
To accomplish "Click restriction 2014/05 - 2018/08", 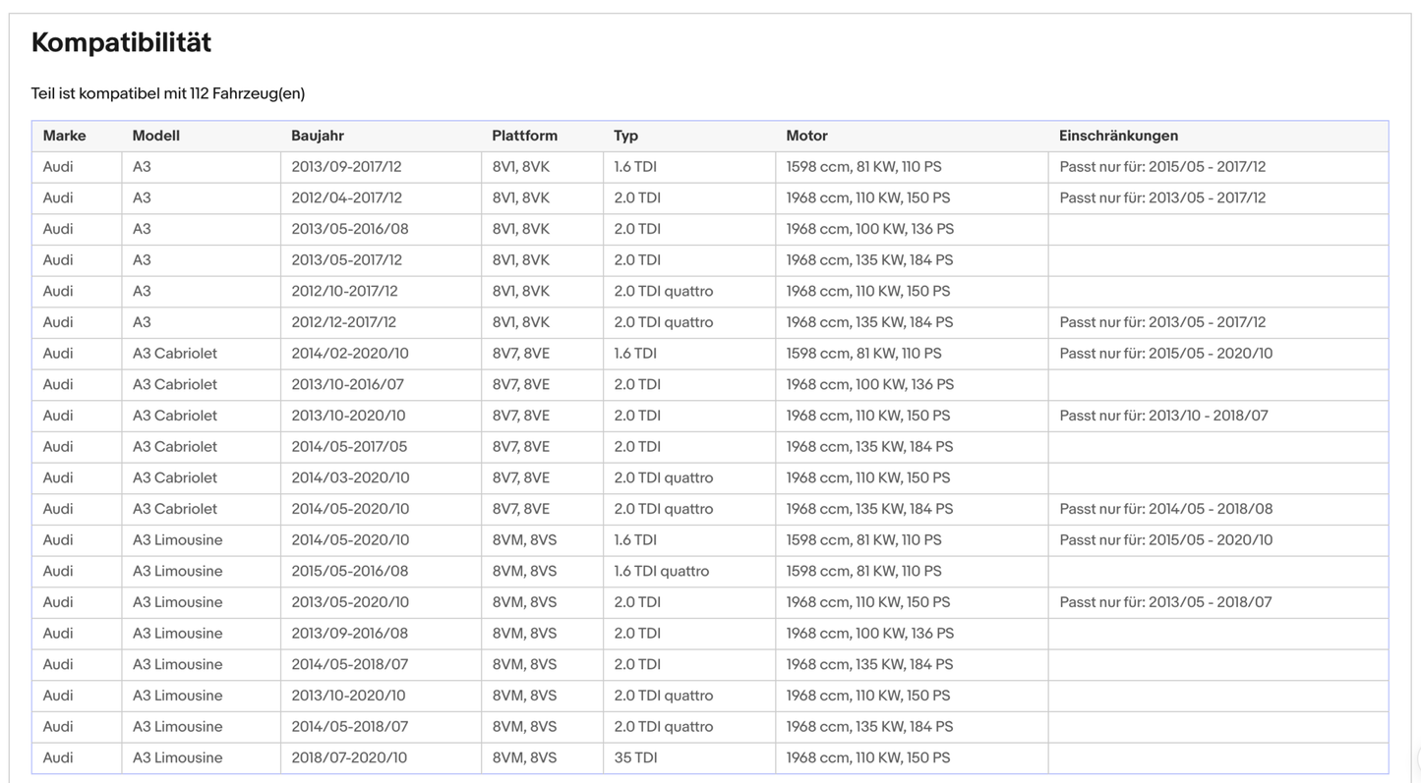I will click(1165, 509).
